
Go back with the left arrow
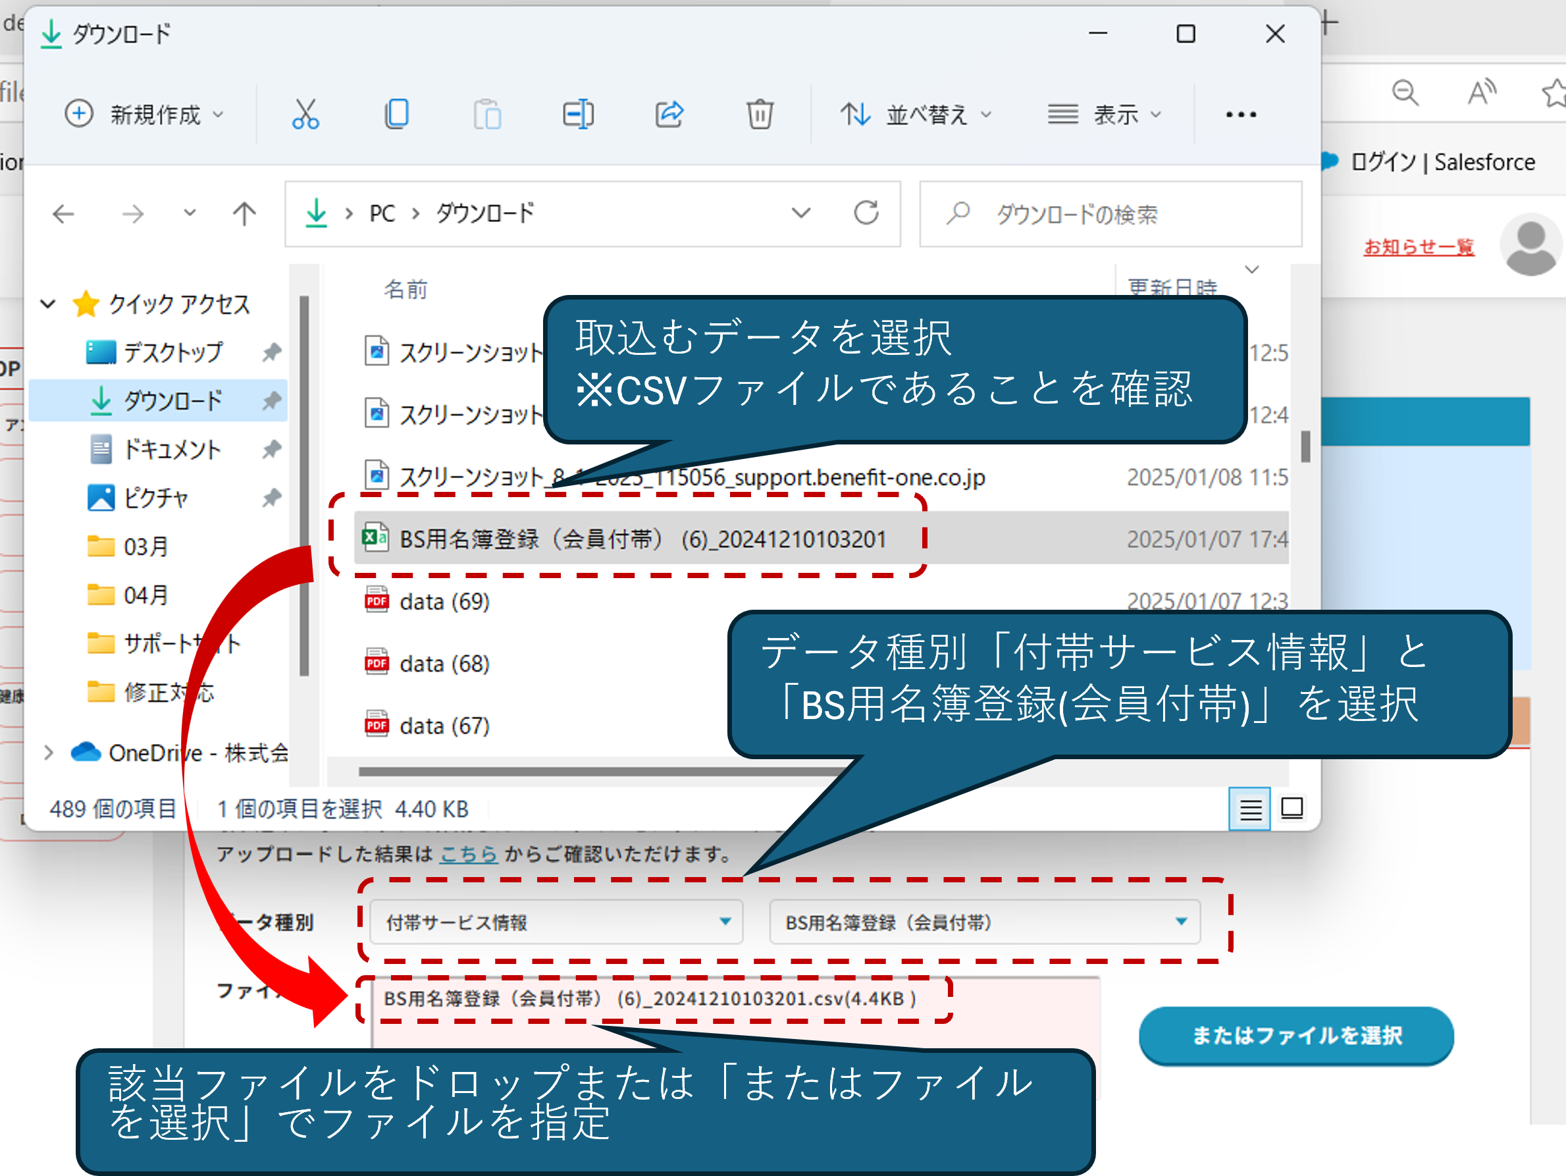pos(64,214)
